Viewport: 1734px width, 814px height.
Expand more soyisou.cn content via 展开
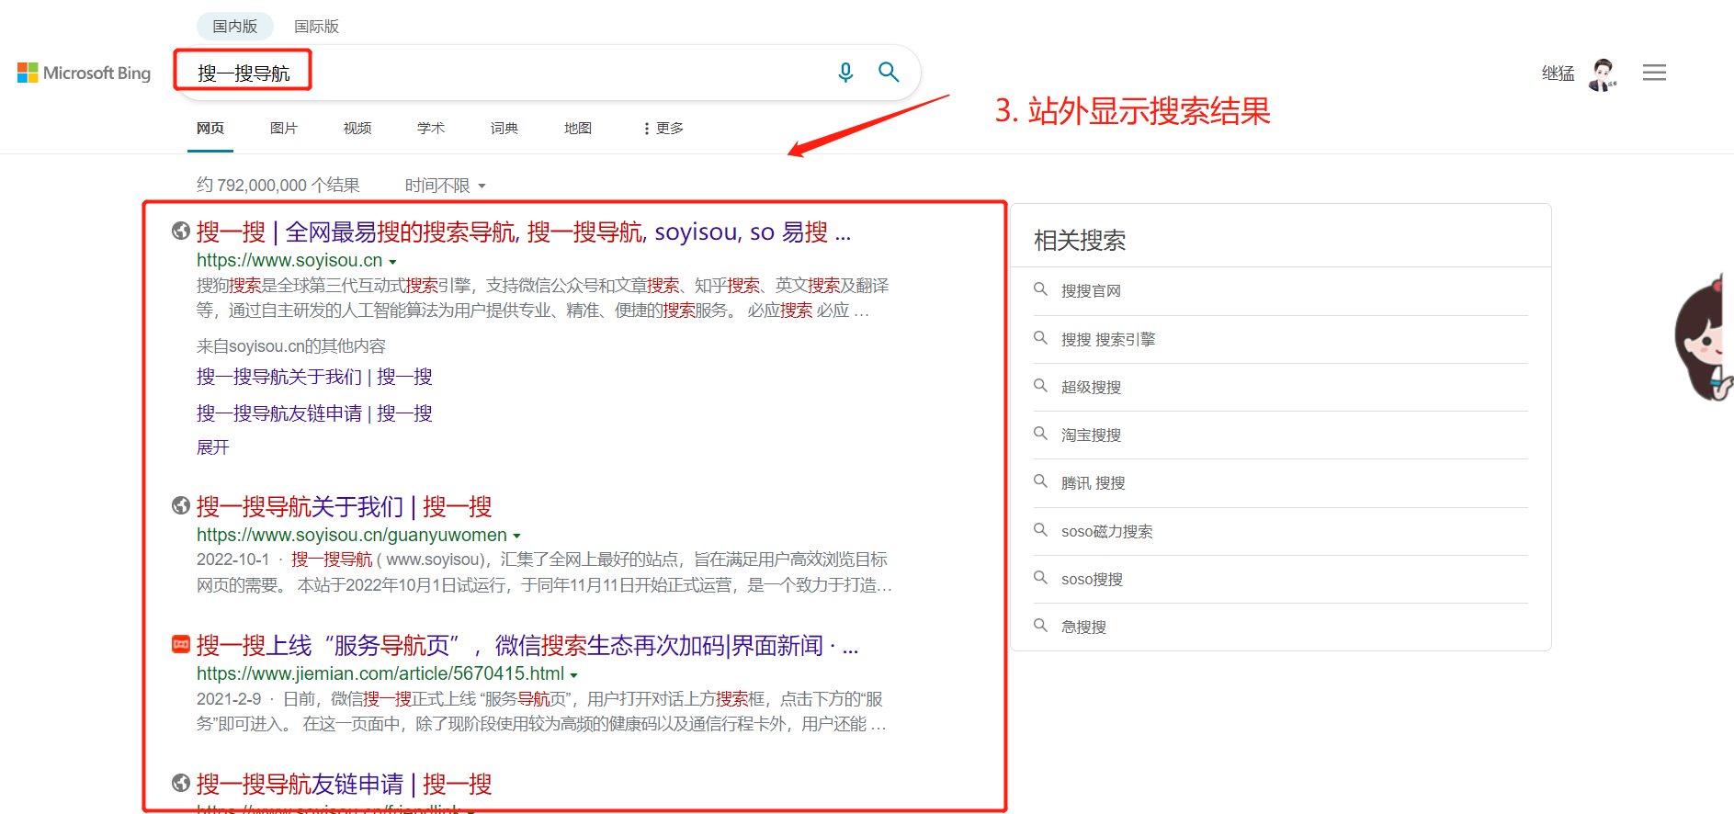click(x=212, y=447)
